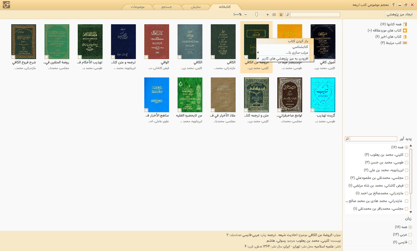The height and width of the screenshot is (251, 417).
Task: Click the plus icon to enlarge thumbnails
Action: 267,15
